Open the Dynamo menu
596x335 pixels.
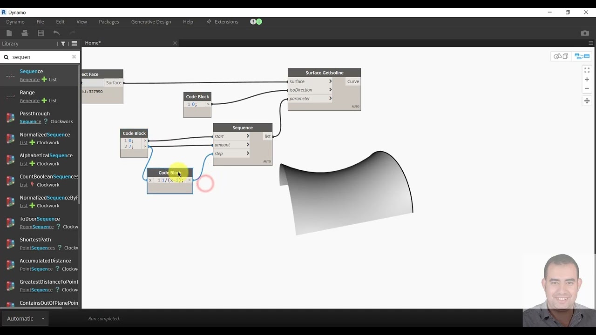(15, 22)
